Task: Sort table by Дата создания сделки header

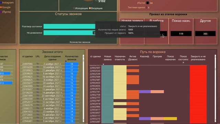Action: 52,58
